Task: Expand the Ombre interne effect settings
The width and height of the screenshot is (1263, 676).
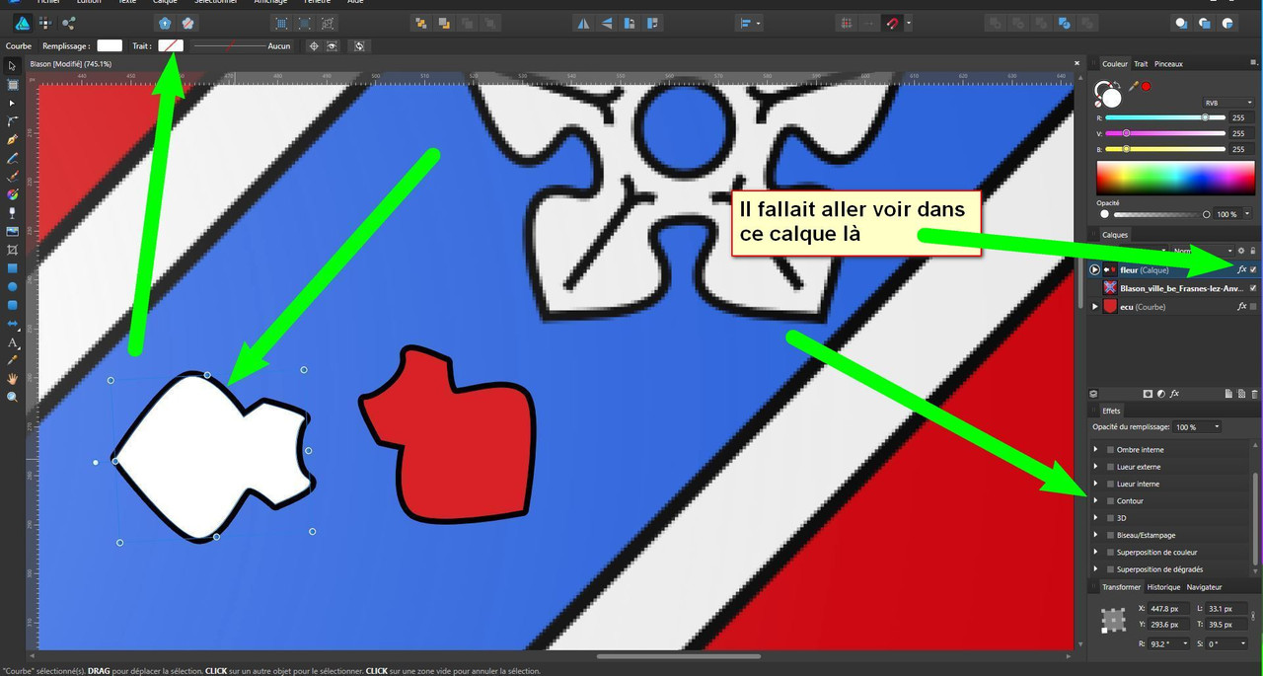Action: click(x=1095, y=449)
